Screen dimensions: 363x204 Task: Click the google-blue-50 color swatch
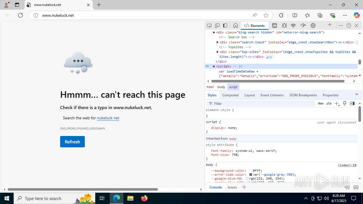pyautogui.click(x=247, y=179)
